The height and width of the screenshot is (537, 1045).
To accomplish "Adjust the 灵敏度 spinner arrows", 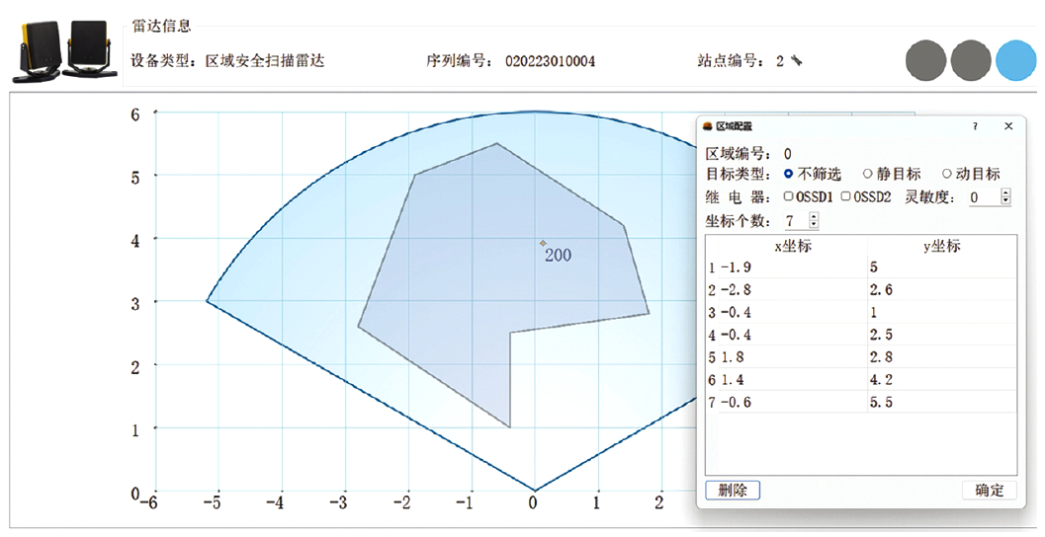I will click(1005, 197).
